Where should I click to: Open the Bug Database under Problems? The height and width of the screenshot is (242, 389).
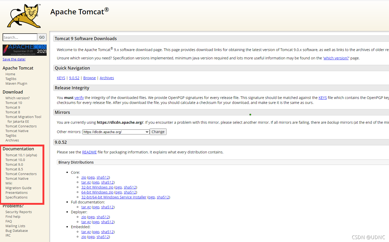point(16,231)
